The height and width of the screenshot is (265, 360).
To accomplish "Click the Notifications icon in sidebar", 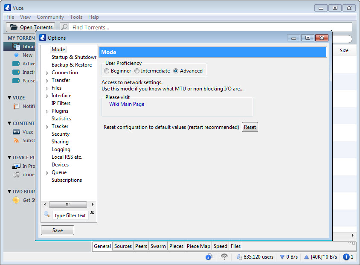I will (x=16, y=106).
